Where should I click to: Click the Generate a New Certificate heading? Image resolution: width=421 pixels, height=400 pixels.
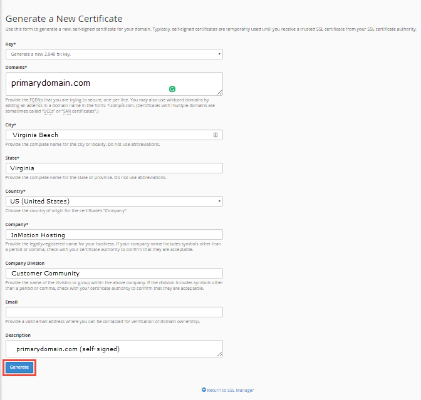click(x=64, y=19)
